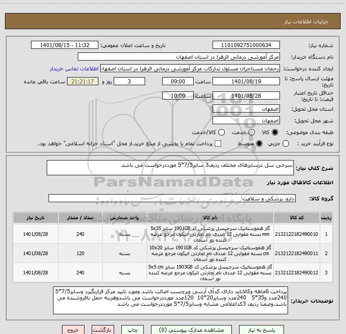346x334 pixels.
Task: Click the response deadline date 1401/08/19
Action: coord(246,82)
